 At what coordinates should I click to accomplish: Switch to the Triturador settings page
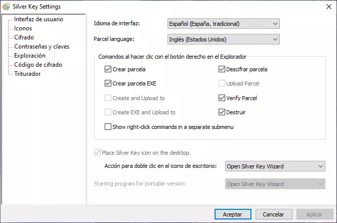[x=27, y=74]
